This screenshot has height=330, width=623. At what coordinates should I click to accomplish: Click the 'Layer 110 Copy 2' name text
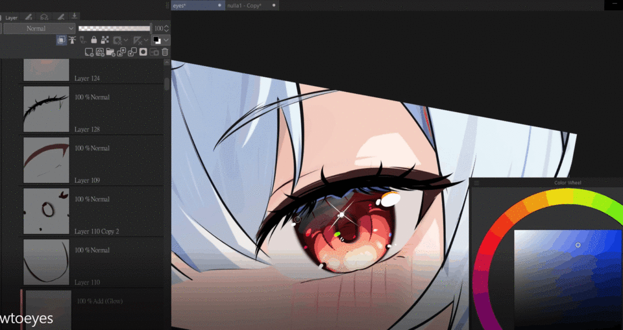(97, 231)
